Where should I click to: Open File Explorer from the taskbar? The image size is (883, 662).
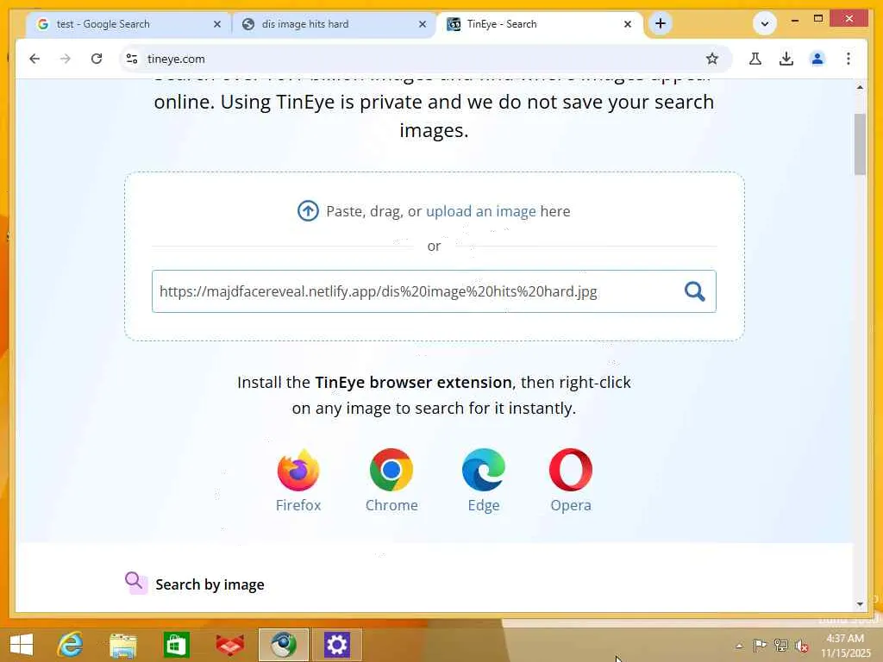(x=122, y=645)
